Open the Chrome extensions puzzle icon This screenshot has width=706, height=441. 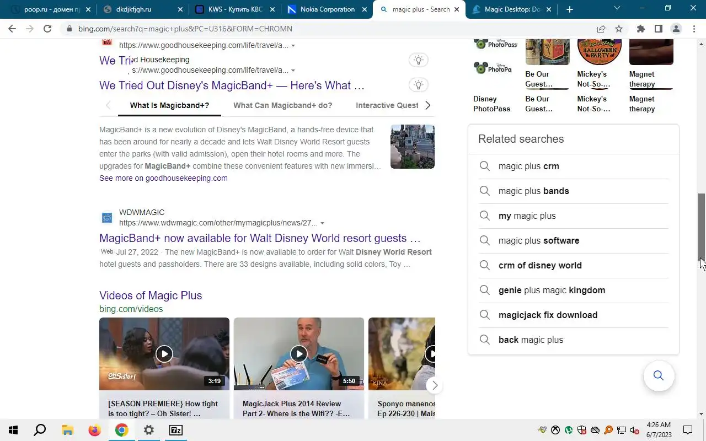640,29
